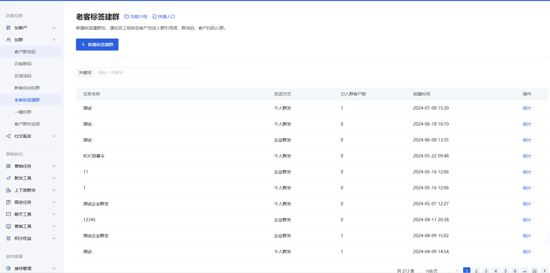Click the 跟进任务 list icon
Screen dimensions: 550x273
(x=8, y=202)
